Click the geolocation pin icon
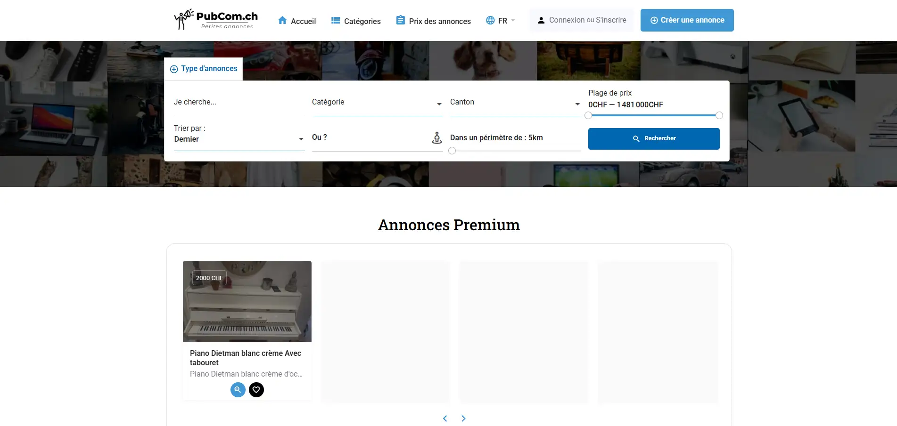This screenshot has width=897, height=426. [437, 138]
